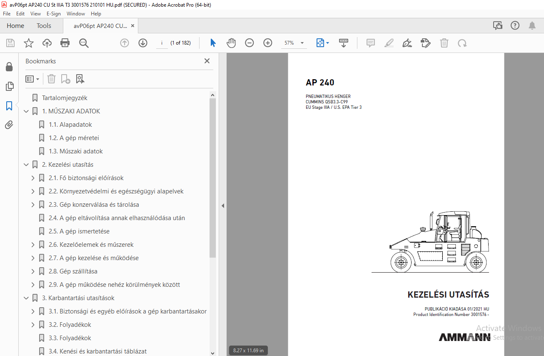Screen dimensions: 544x356
Task: Open the Find text magnifier tool
Action: point(84,43)
